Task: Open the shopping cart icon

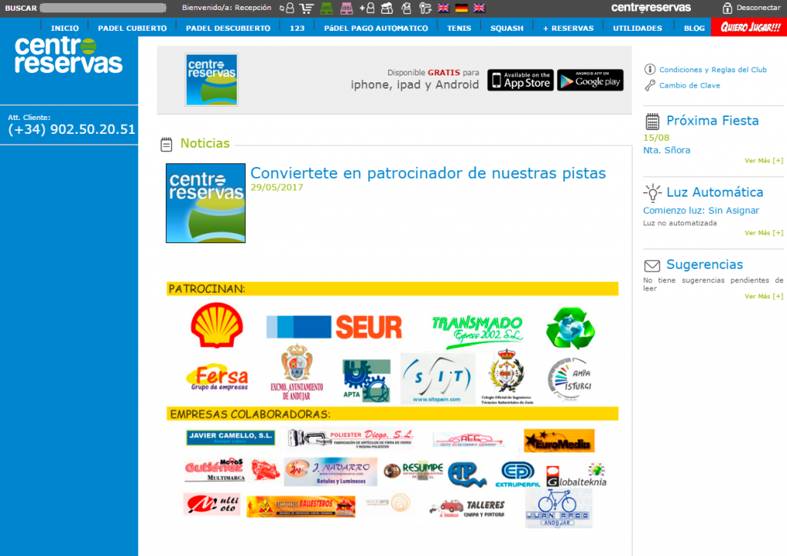Action: 306,8
